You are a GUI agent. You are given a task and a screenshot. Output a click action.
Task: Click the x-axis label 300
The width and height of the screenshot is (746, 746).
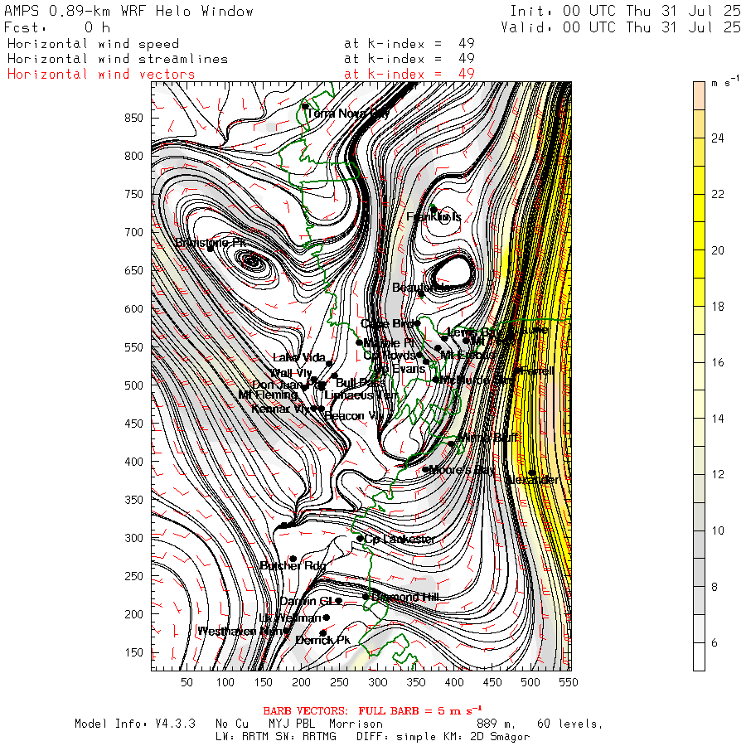click(378, 682)
